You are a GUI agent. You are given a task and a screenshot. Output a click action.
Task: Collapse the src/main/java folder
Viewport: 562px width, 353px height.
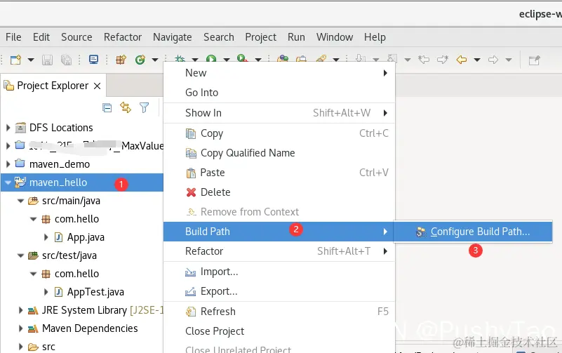click(x=21, y=201)
